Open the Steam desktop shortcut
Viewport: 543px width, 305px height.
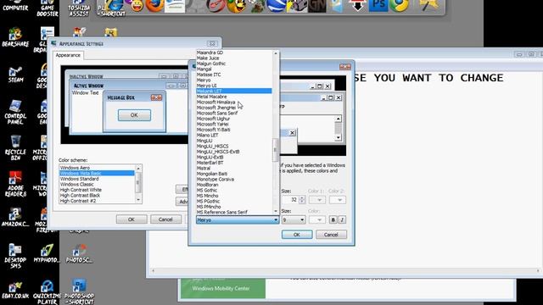15,74
